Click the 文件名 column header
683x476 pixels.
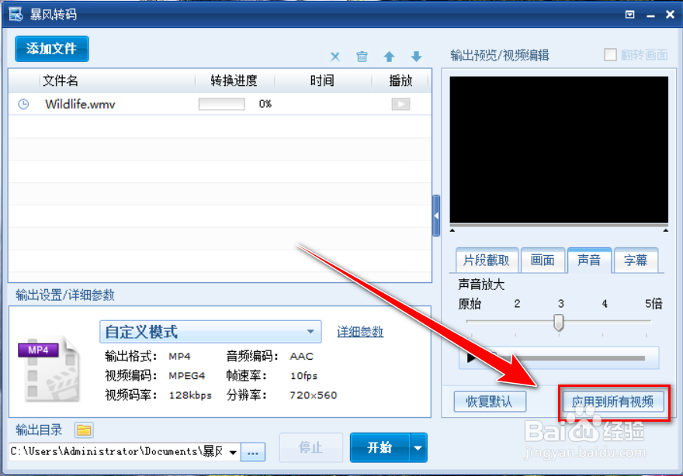pos(61,81)
